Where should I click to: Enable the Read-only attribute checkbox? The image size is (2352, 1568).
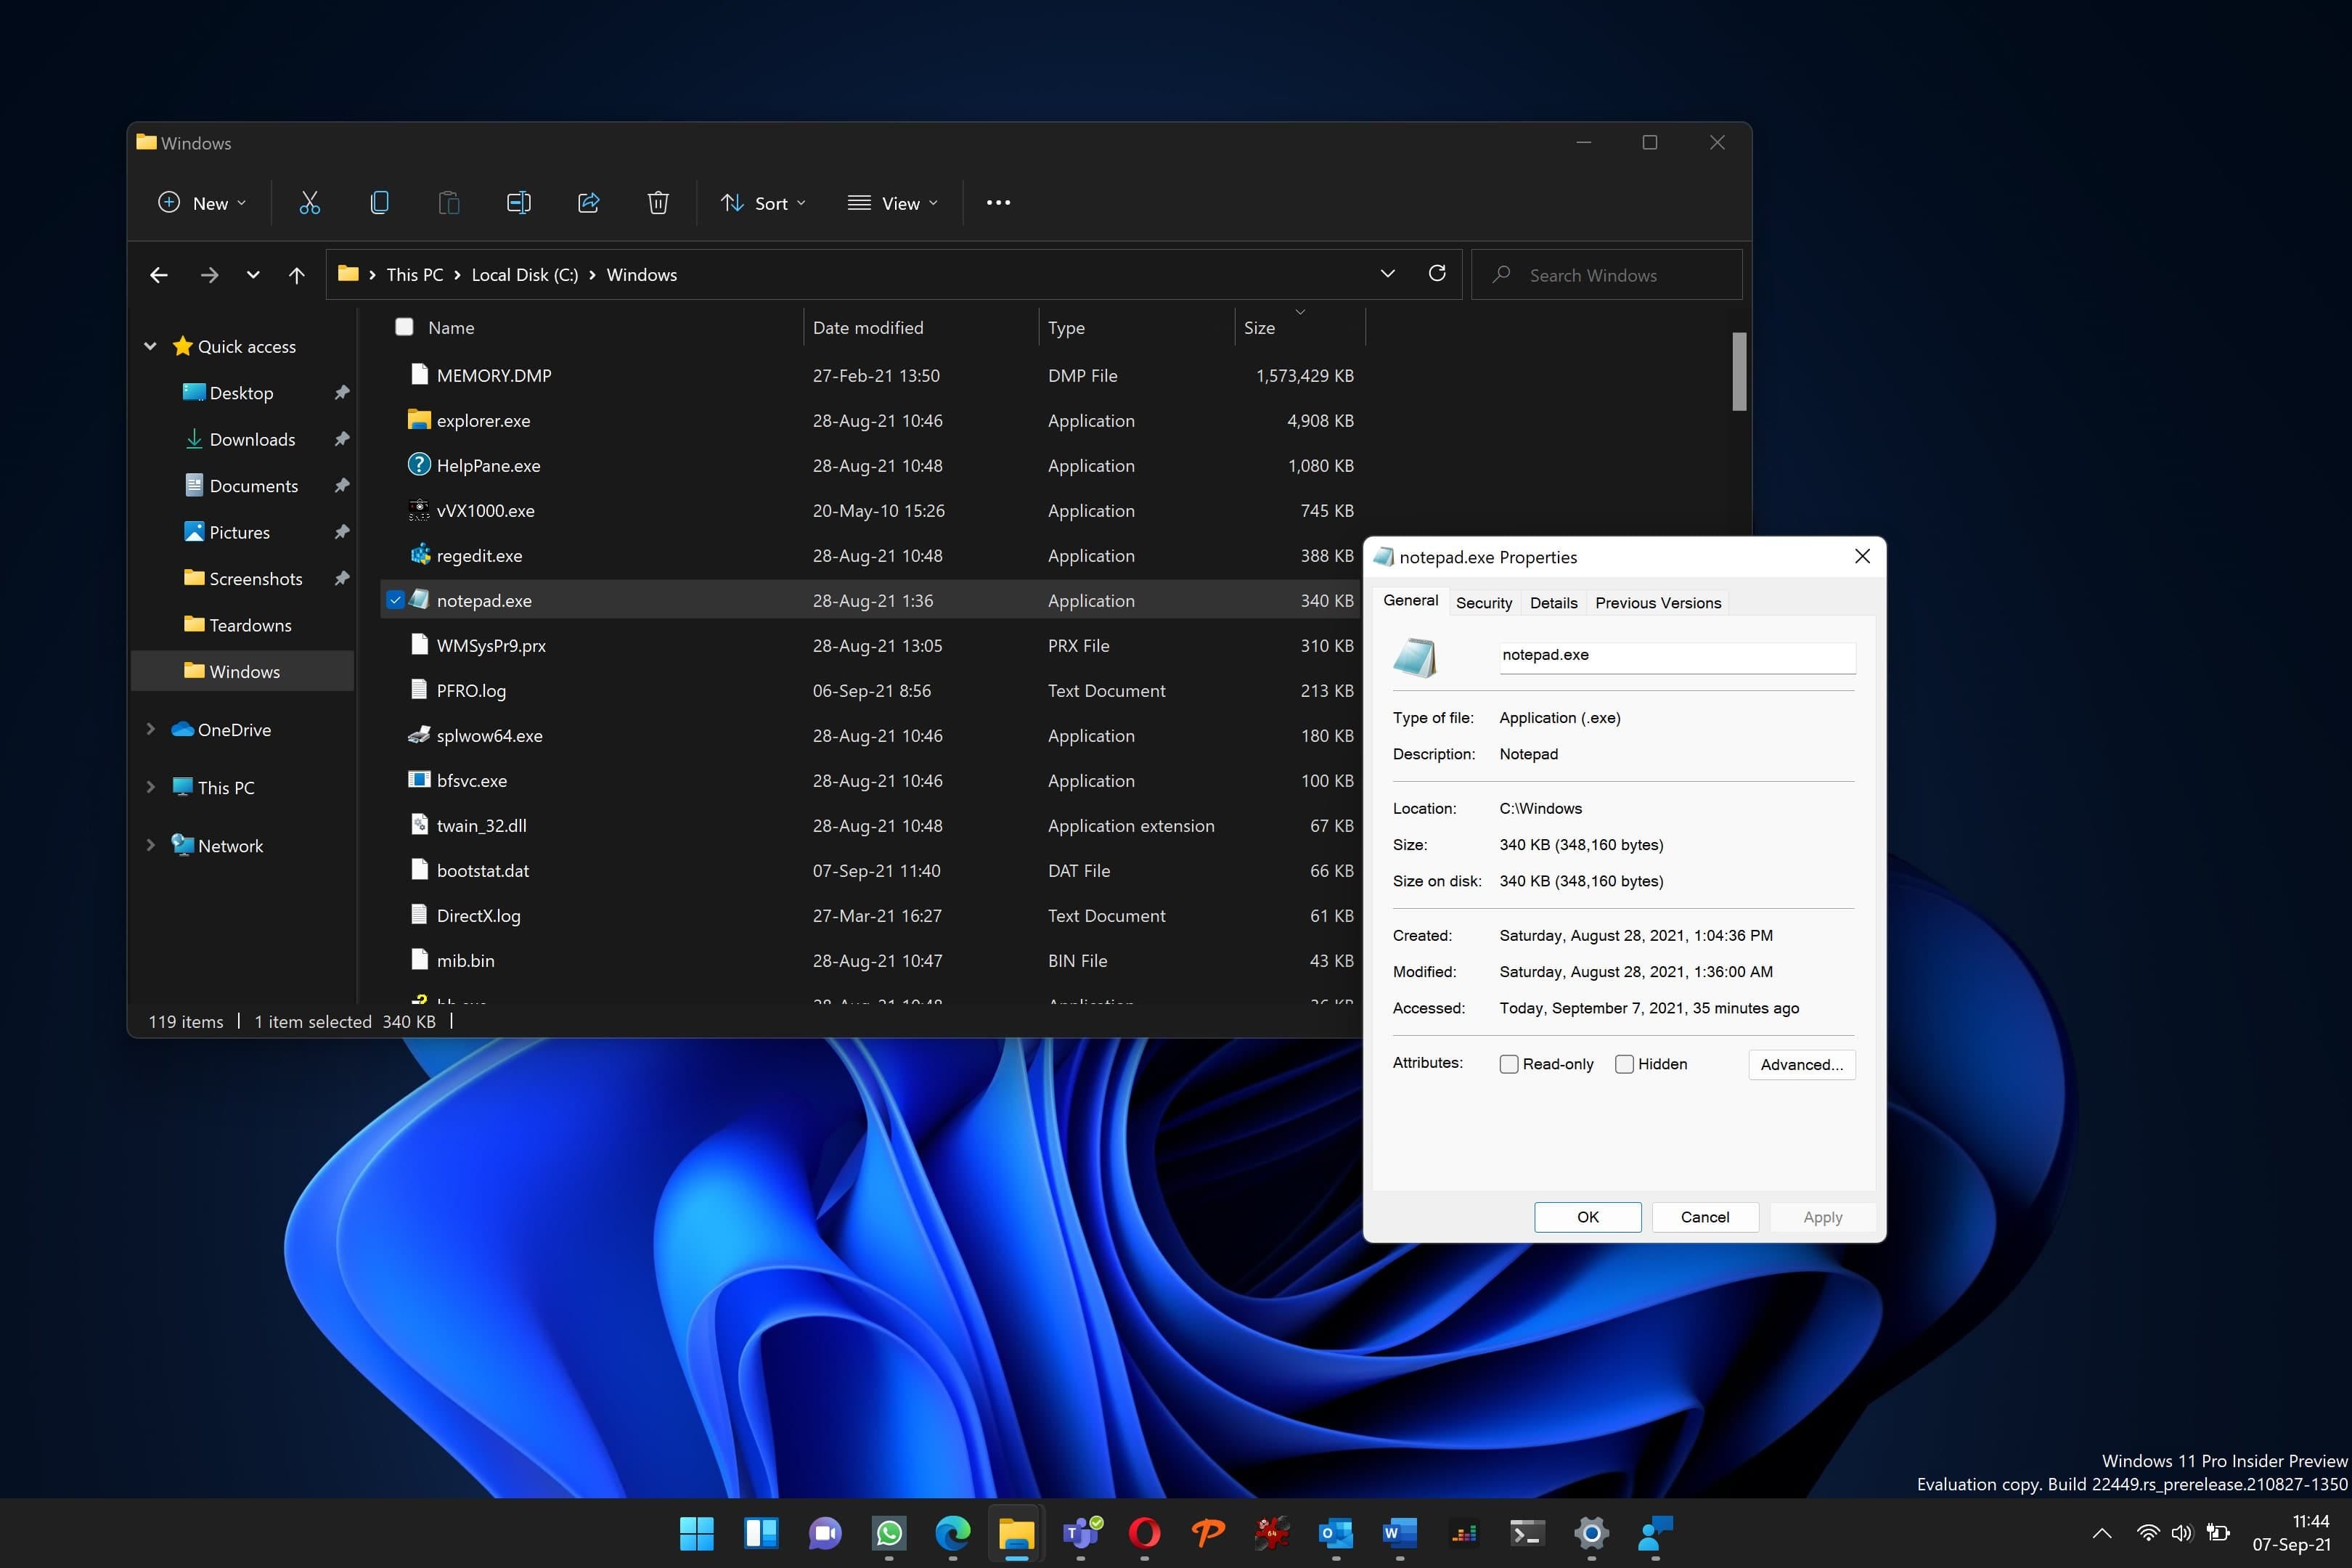(1509, 1064)
